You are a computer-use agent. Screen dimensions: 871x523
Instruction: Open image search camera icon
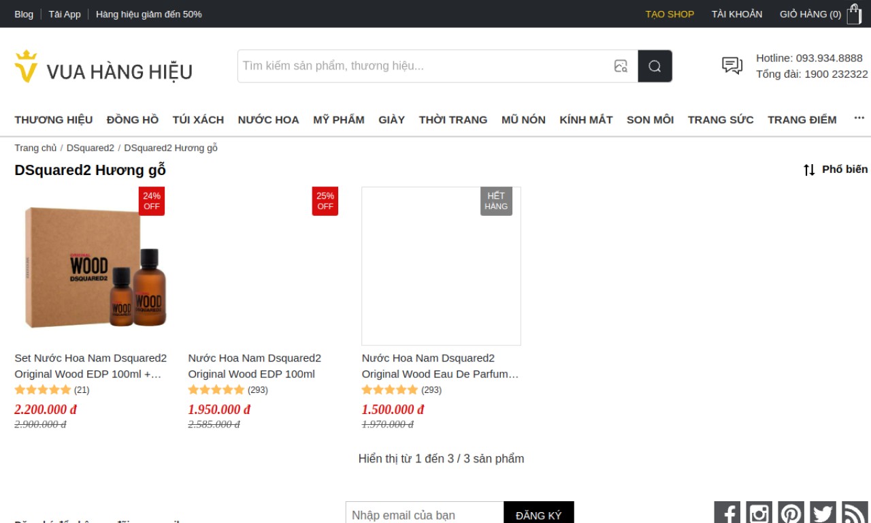621,66
